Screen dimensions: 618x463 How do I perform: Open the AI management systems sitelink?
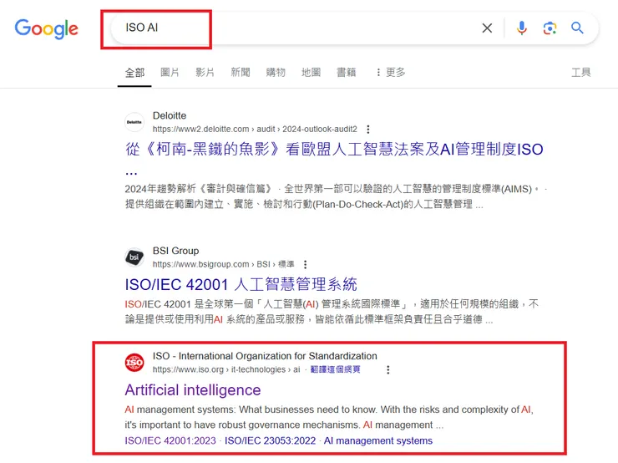click(x=378, y=440)
